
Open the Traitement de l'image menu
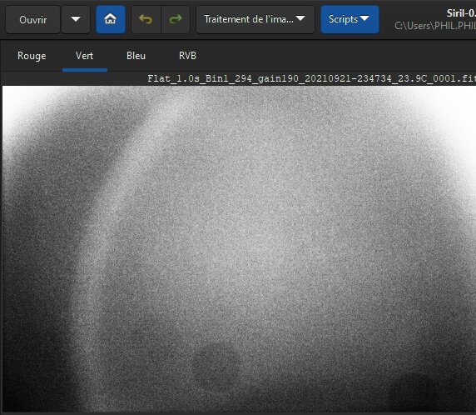(x=255, y=19)
